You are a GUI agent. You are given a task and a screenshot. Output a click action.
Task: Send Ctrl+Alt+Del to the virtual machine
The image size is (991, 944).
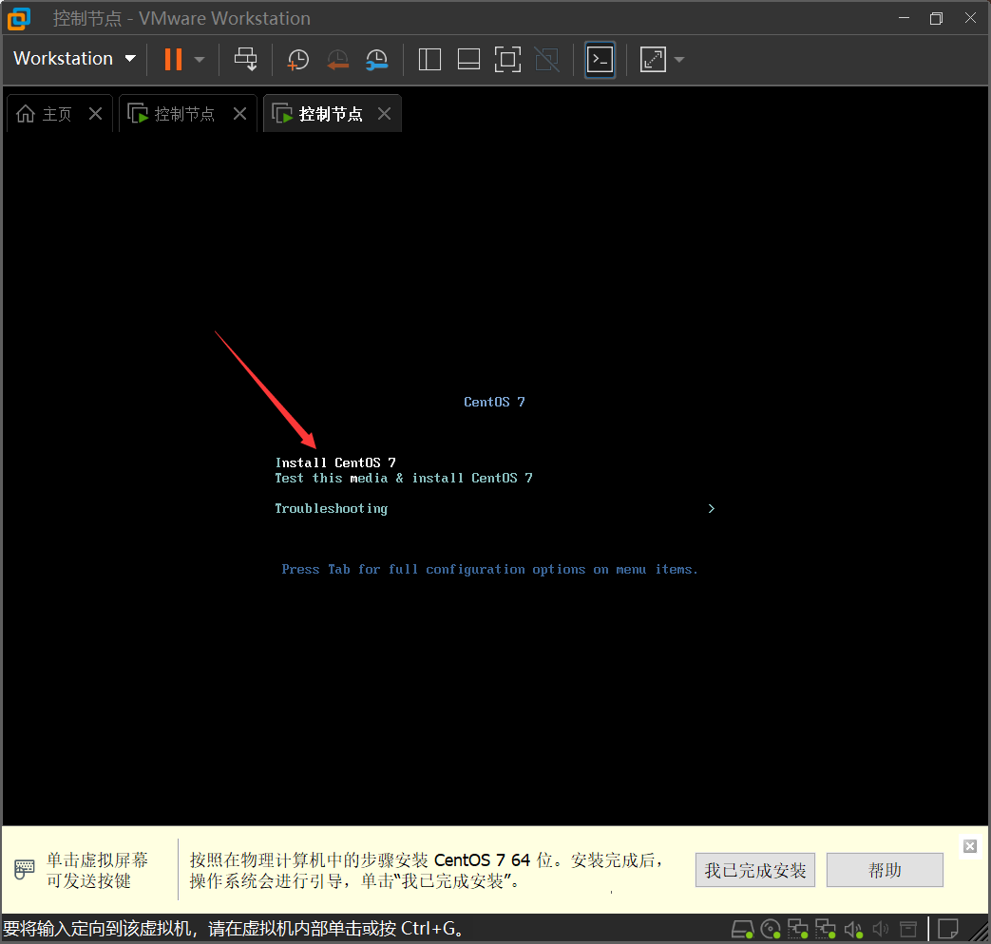click(x=246, y=60)
